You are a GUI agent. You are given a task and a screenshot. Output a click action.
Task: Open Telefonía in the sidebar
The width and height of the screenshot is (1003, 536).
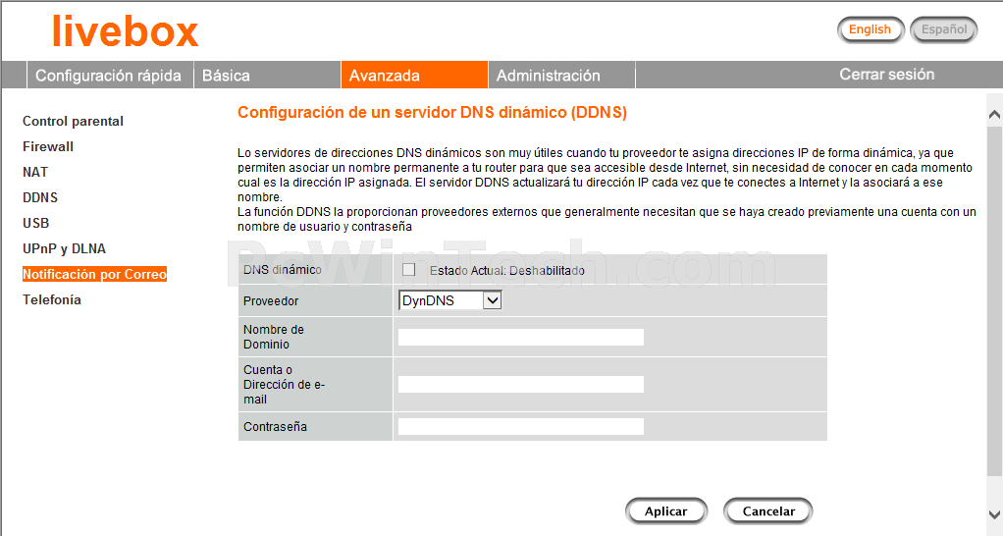click(x=52, y=300)
